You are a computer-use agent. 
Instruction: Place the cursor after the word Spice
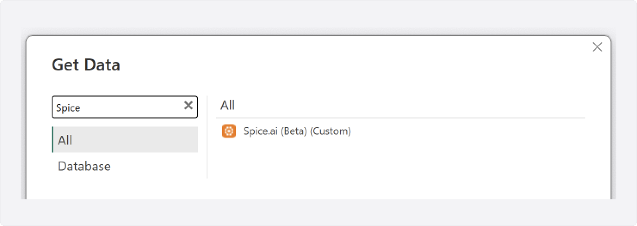pos(81,107)
